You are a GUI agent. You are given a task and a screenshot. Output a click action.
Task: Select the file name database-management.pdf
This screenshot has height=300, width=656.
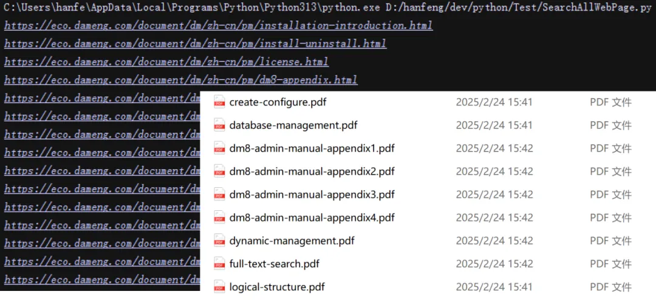pos(293,125)
